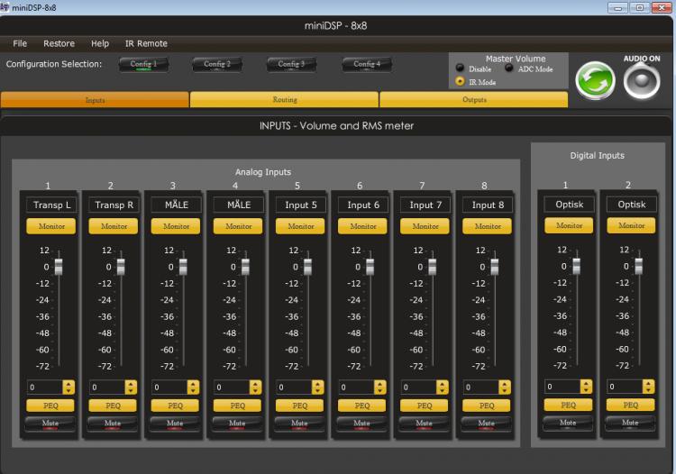Switch to the Routing tab
Image resolution: width=676 pixels, height=474 pixels.
284,99
